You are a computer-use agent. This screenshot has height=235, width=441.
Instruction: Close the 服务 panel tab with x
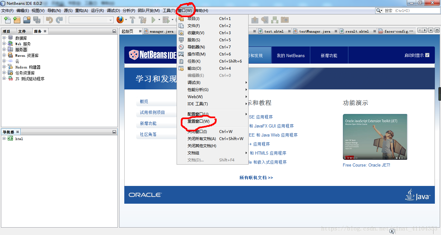pos(45,31)
